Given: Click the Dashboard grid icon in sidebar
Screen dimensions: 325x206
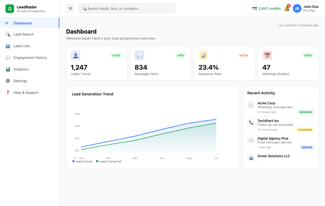Looking at the screenshot, I should click(7, 23).
